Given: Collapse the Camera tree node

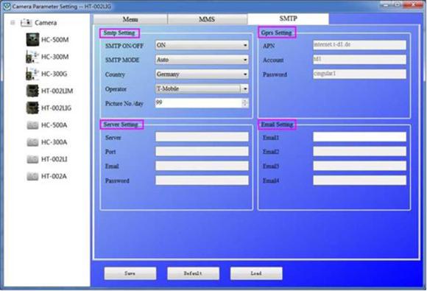Looking at the screenshot, I should 13,23.
